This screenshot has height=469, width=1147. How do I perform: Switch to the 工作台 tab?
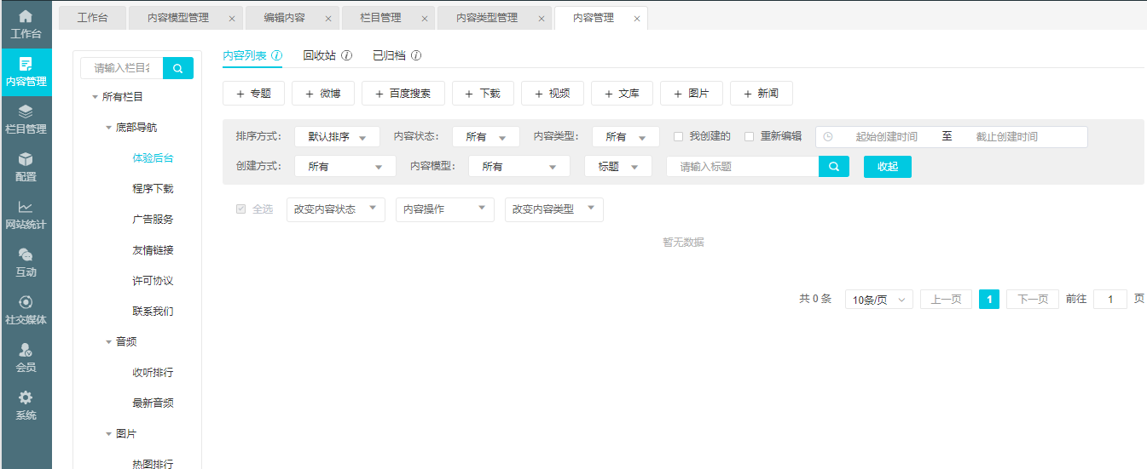[x=92, y=18]
